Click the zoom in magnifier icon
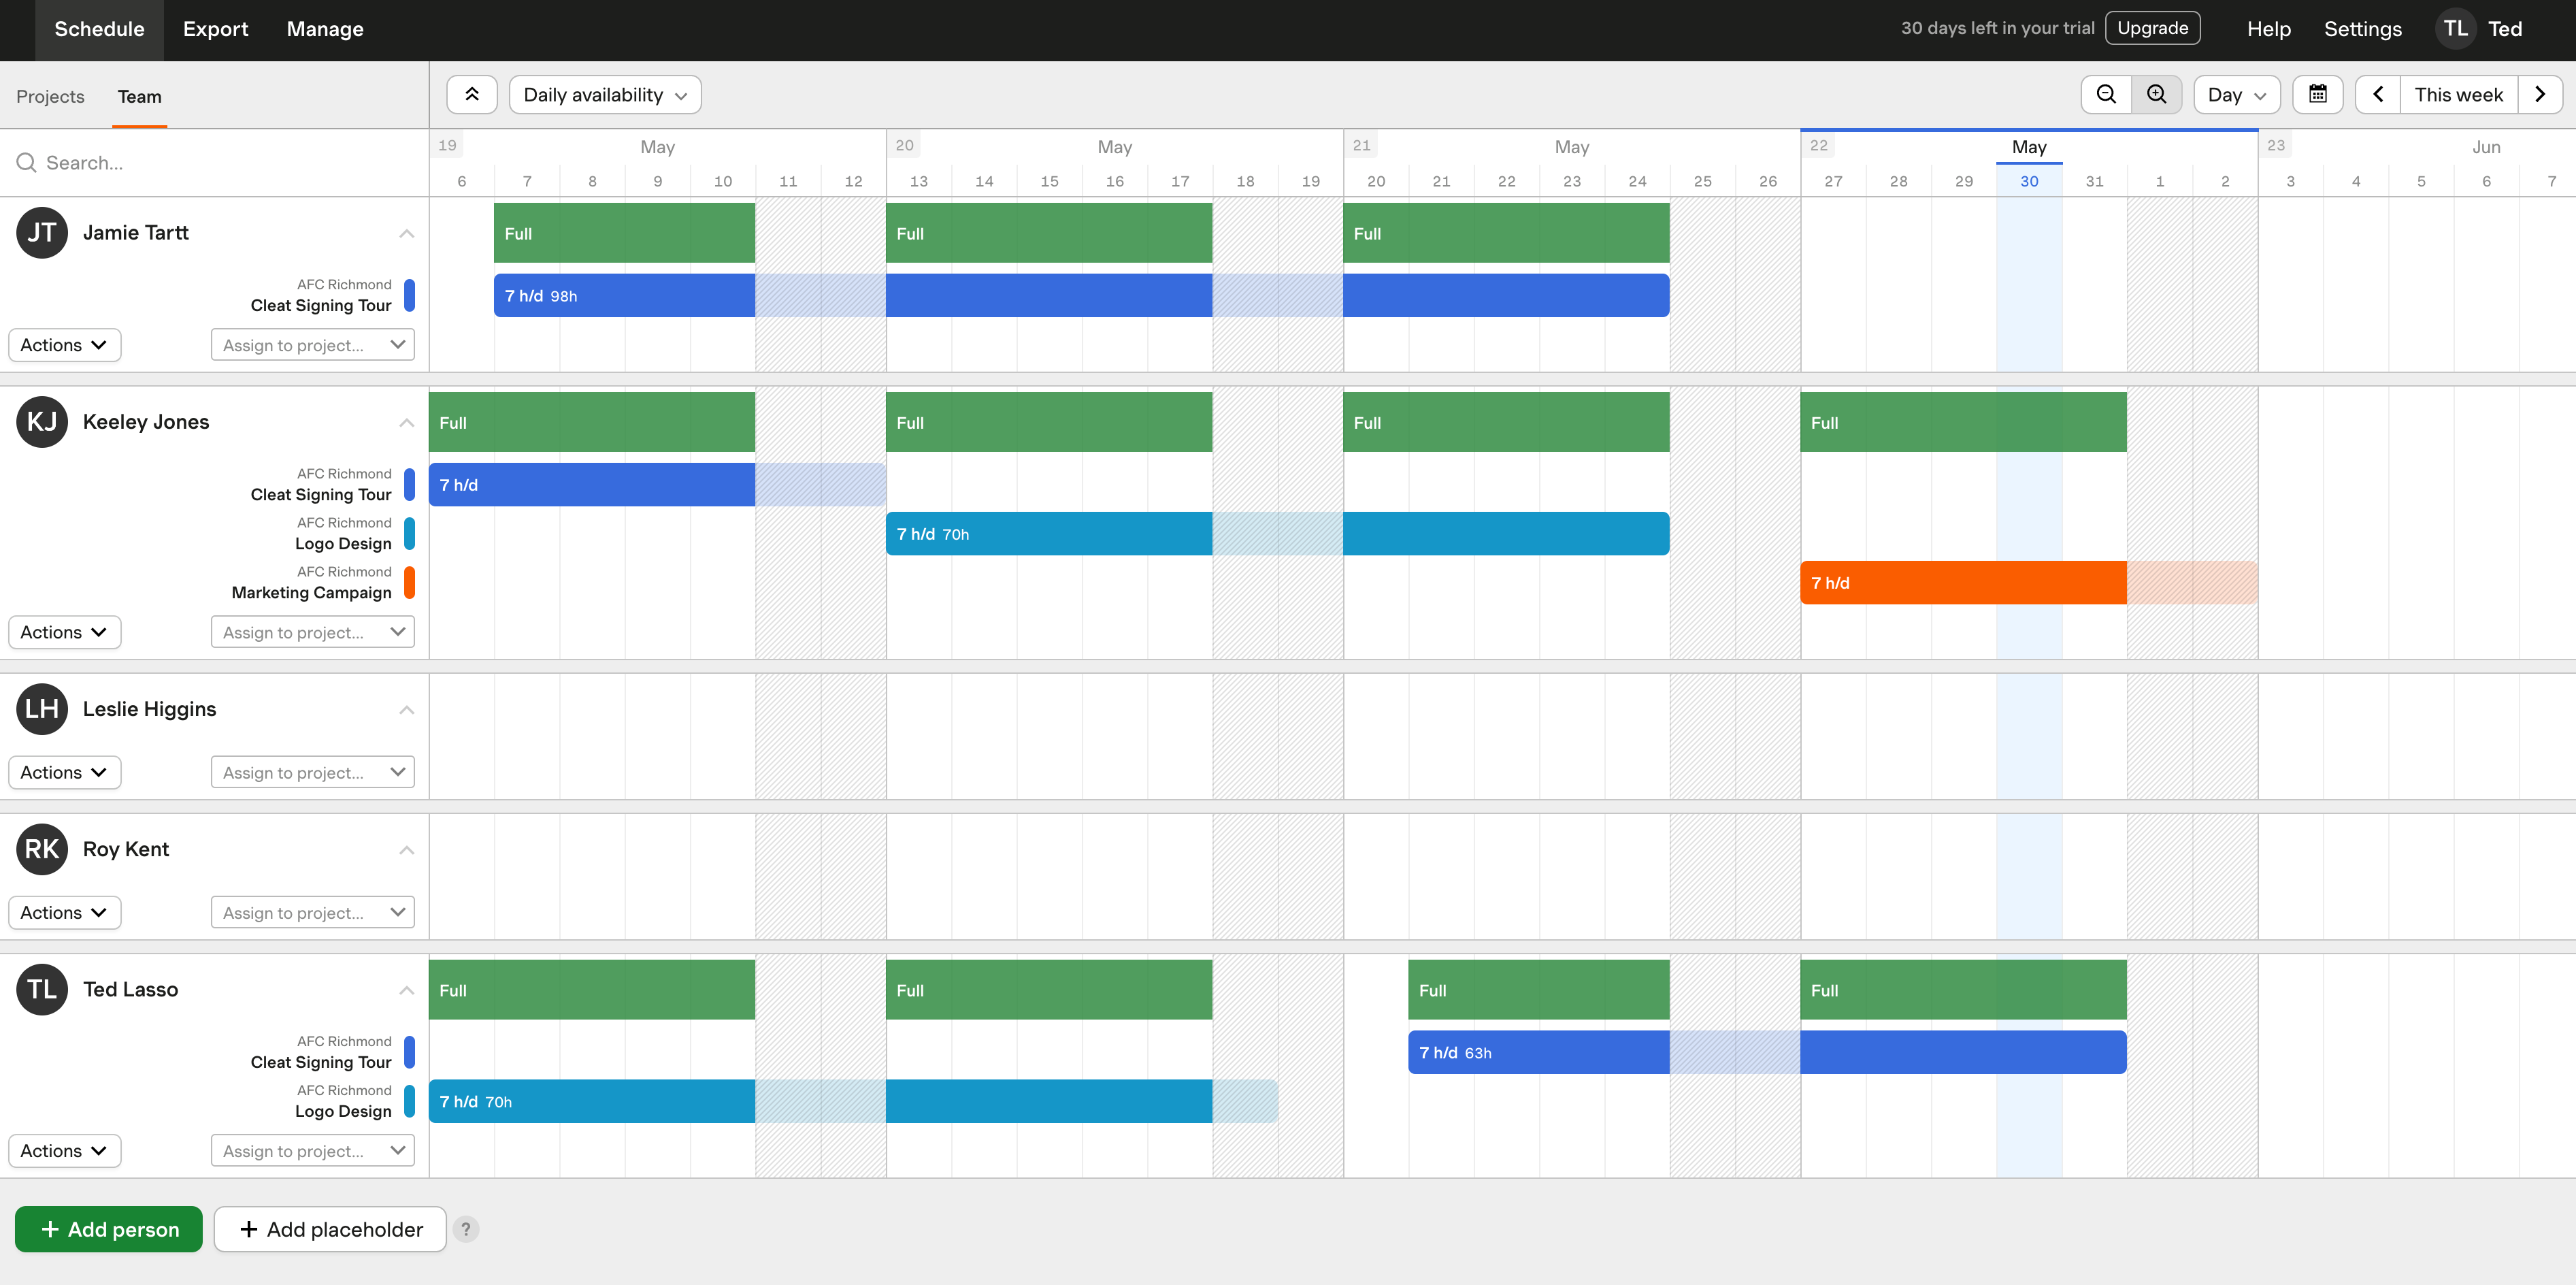This screenshot has height=1285, width=2576. point(2157,95)
